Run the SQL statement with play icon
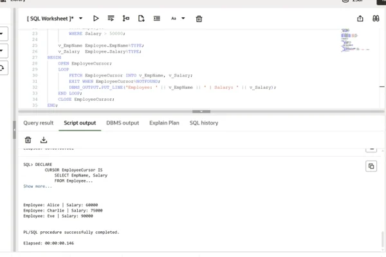 [96, 19]
